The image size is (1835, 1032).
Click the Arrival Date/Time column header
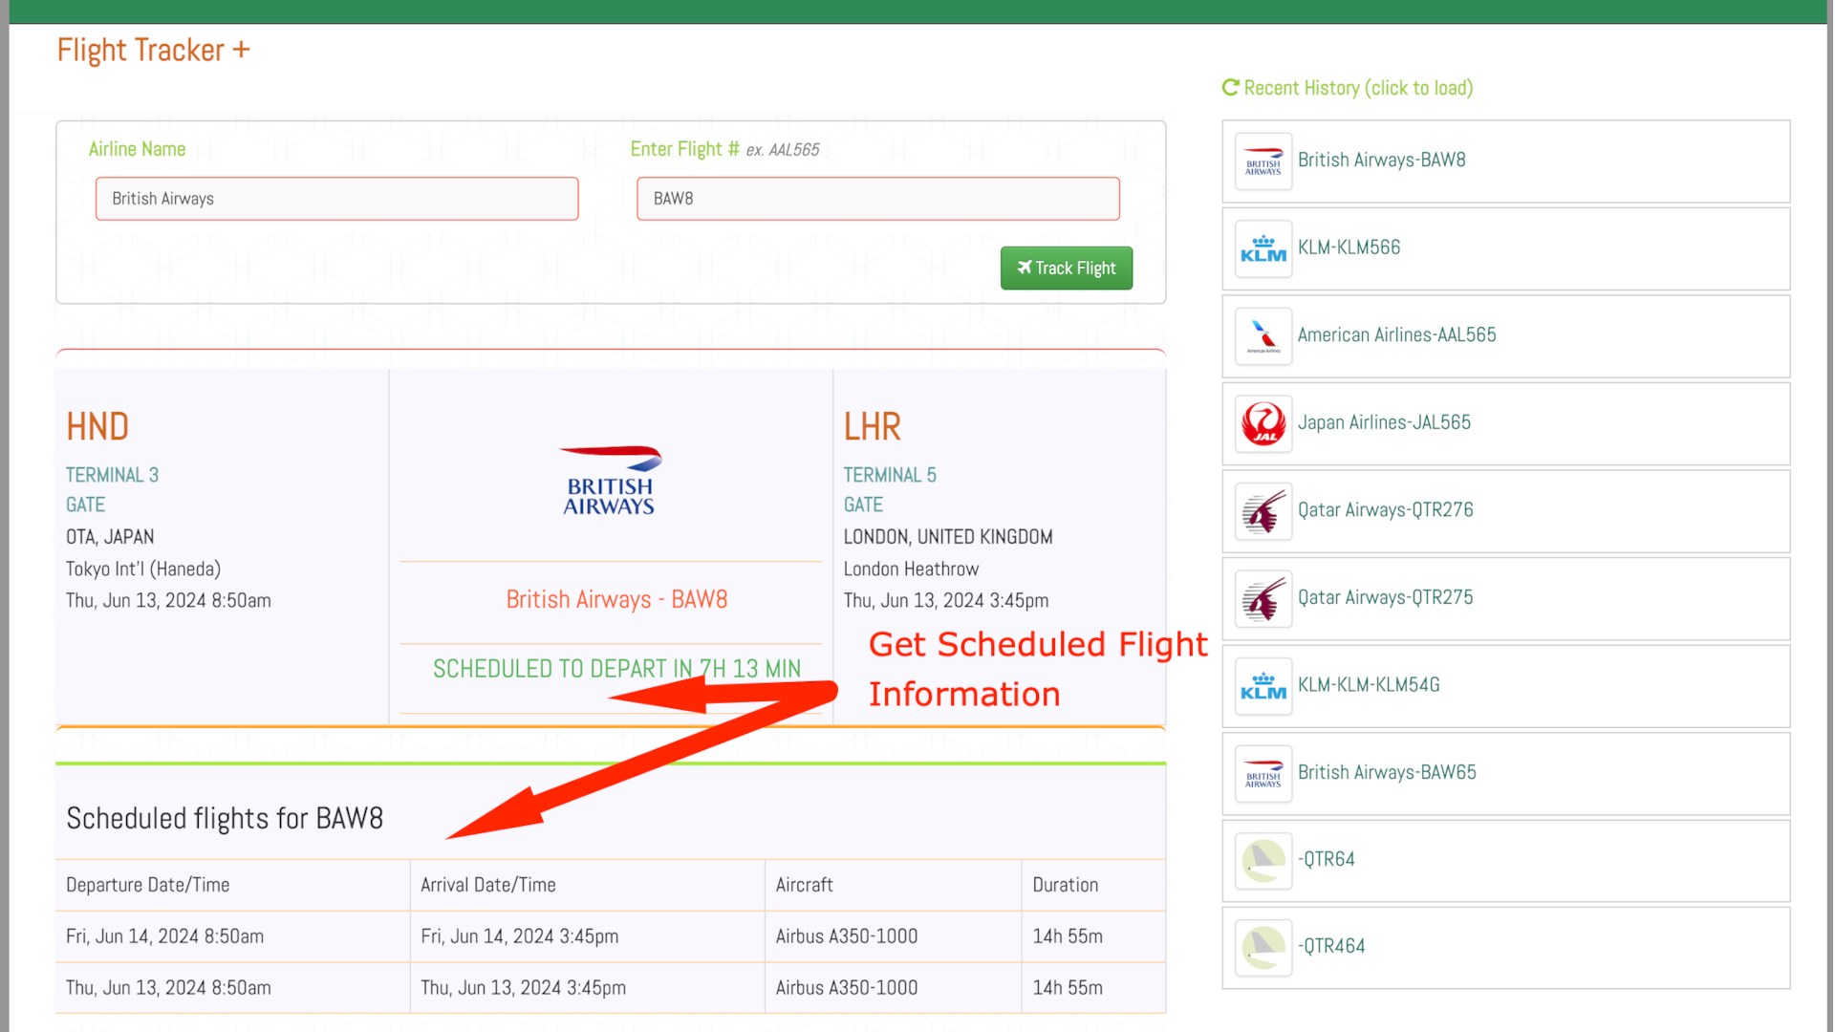[x=488, y=885]
